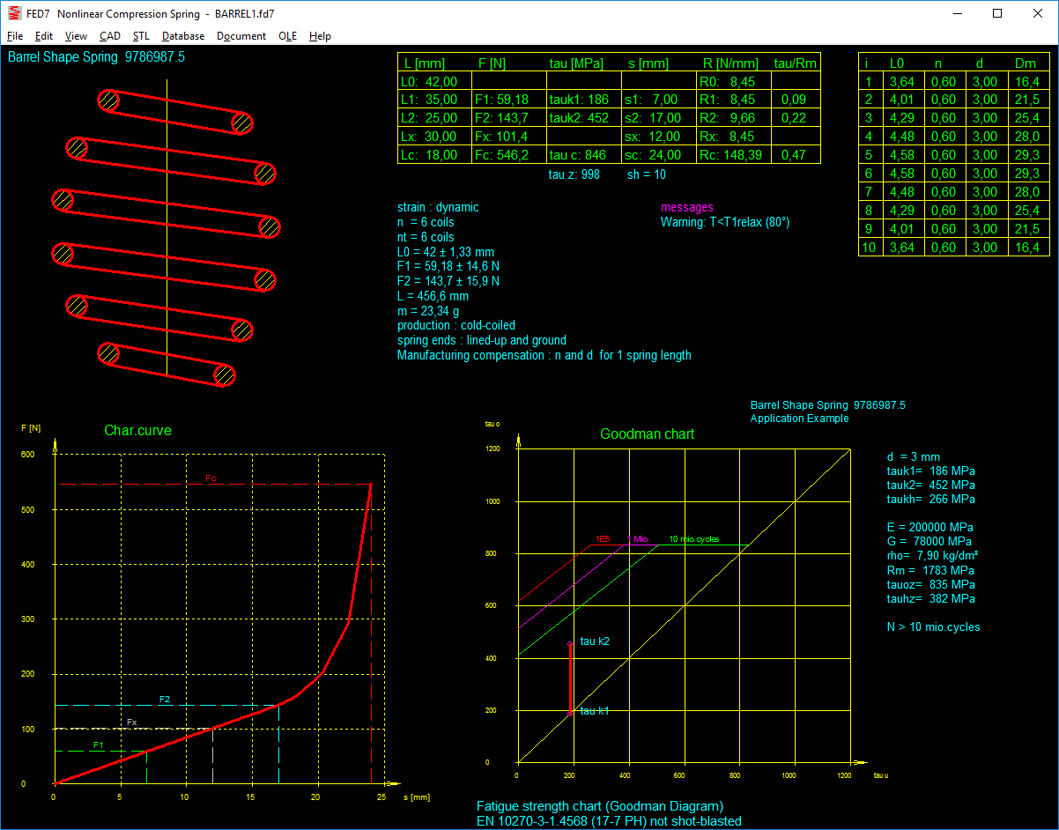The width and height of the screenshot is (1059, 830).
Task: Close the FED7 window
Action: [x=1037, y=13]
